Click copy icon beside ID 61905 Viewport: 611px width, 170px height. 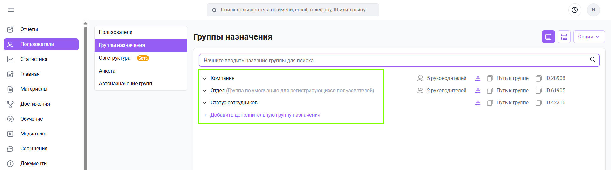click(538, 91)
